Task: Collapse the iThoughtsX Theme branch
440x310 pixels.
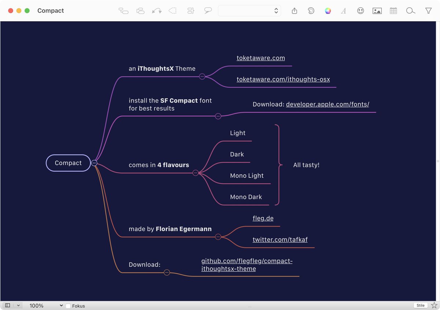Action: tap(202, 76)
